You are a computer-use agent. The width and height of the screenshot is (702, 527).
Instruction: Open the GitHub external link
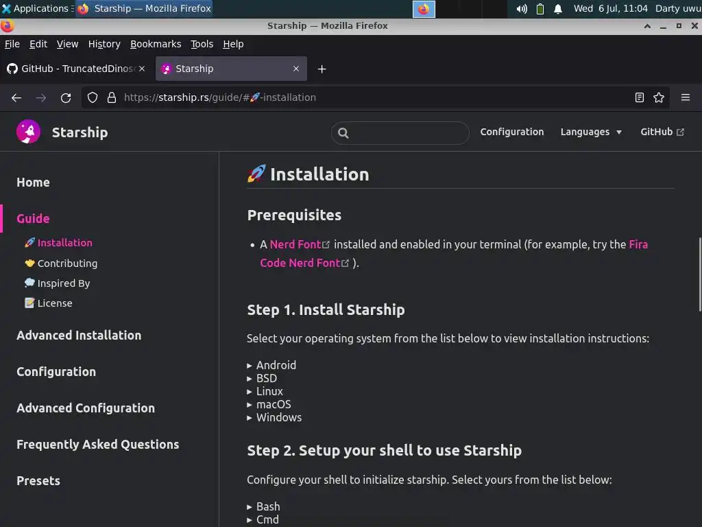(x=662, y=132)
